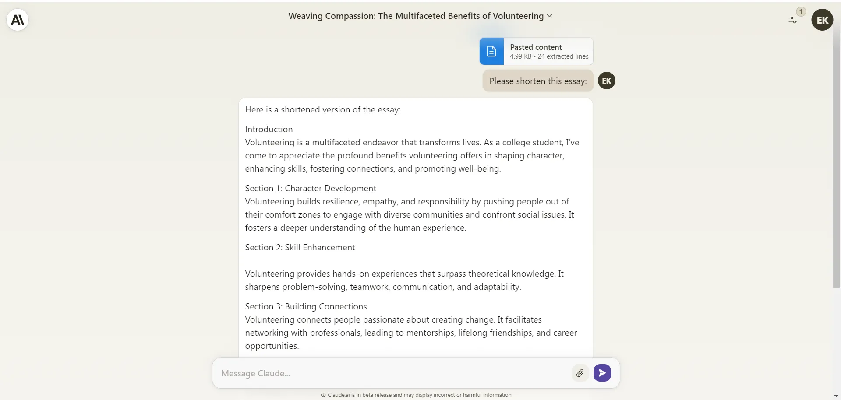The height and width of the screenshot is (400, 841).
Task: Click the scrollbar down arrow
Action: pyautogui.click(x=836, y=396)
